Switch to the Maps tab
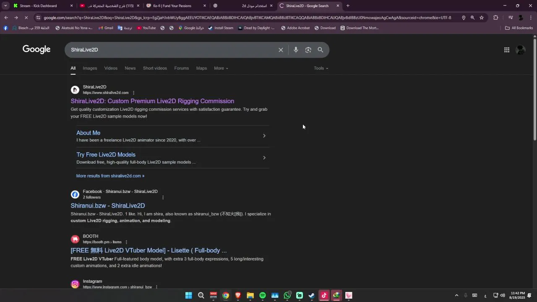This screenshot has width=537, height=302. 201,68
